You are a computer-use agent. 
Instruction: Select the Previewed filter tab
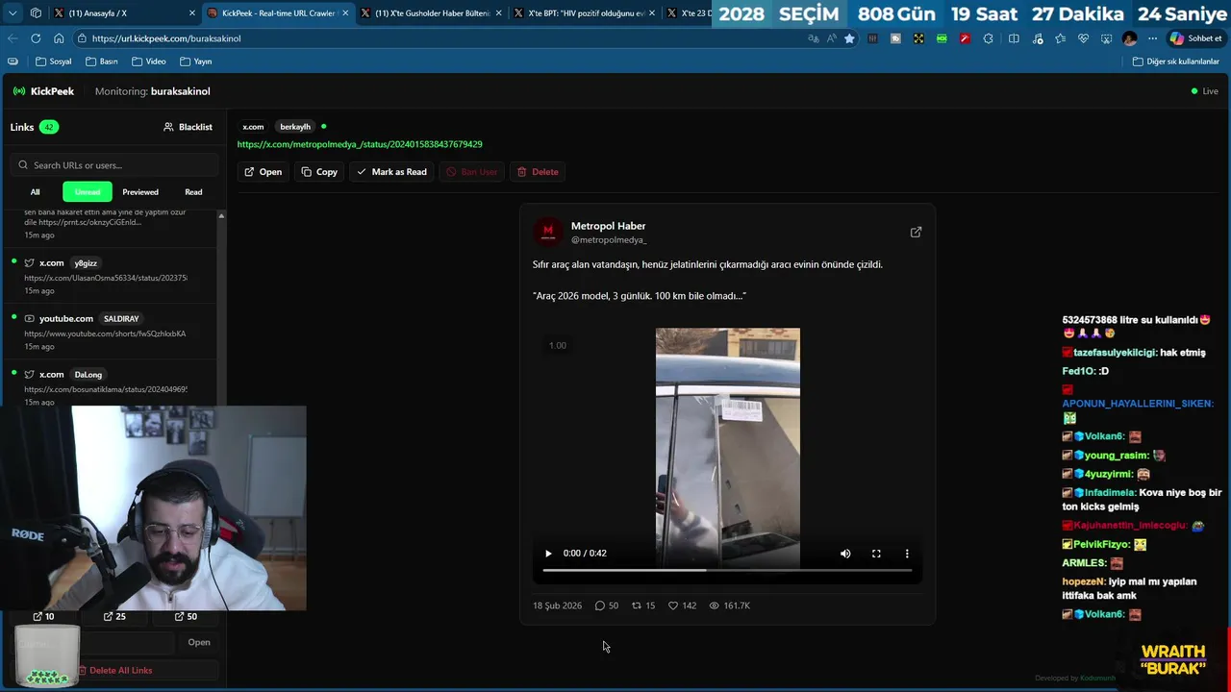tap(140, 192)
